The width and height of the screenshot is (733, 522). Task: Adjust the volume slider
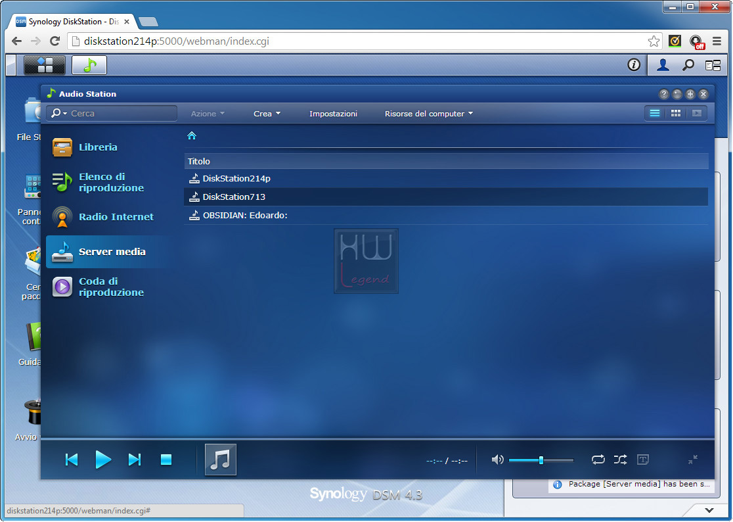(x=541, y=460)
